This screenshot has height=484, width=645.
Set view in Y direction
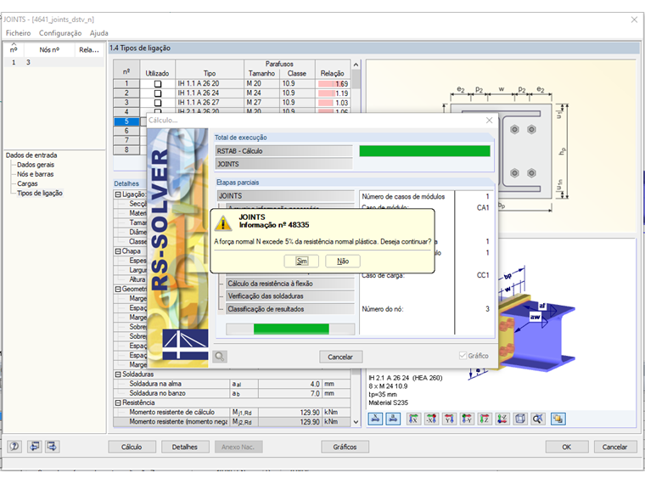click(449, 419)
